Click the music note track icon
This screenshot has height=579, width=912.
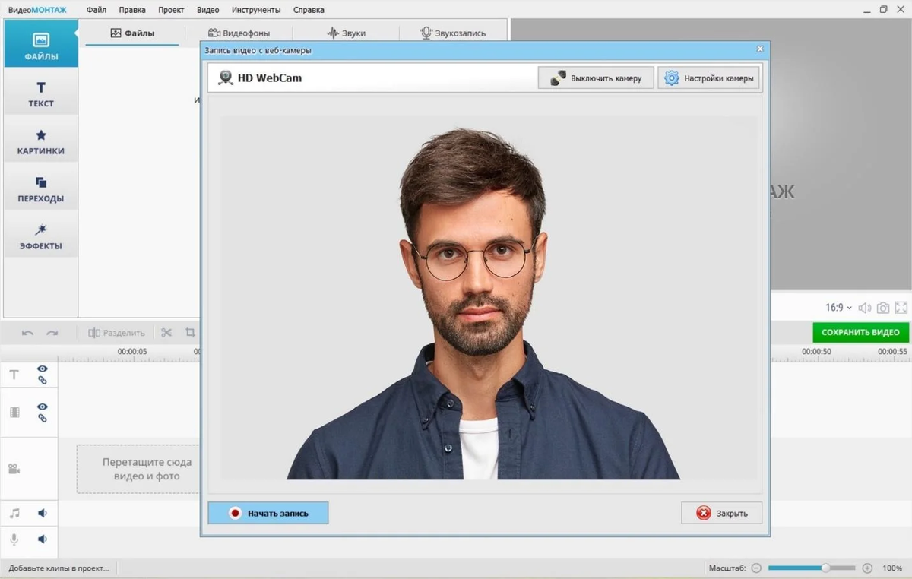tap(14, 514)
